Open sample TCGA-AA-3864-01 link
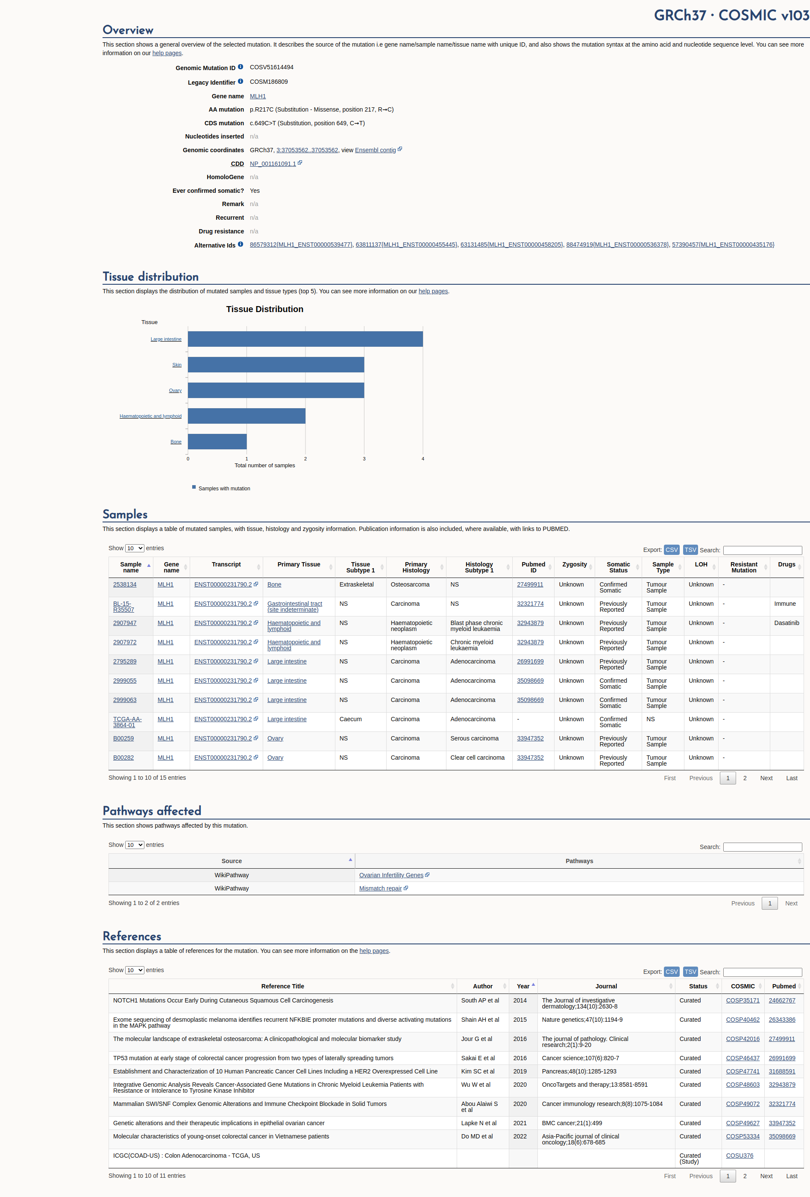The image size is (810, 1197). [127, 722]
